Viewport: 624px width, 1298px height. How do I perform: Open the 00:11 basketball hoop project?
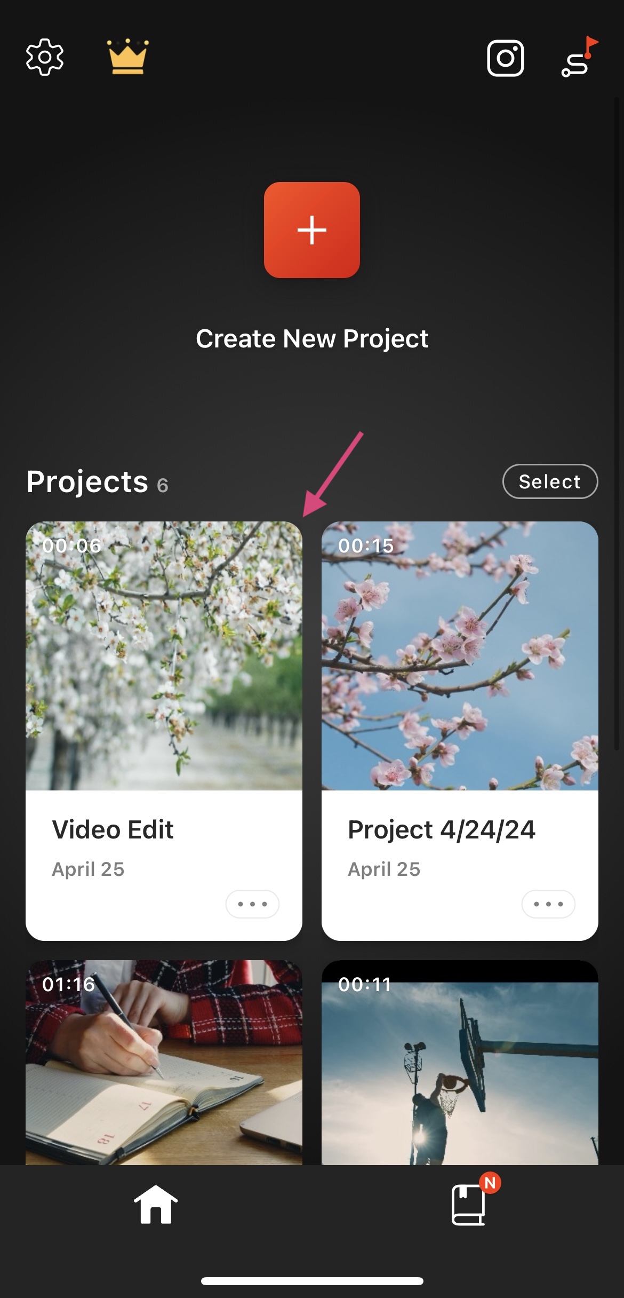[x=460, y=1062]
